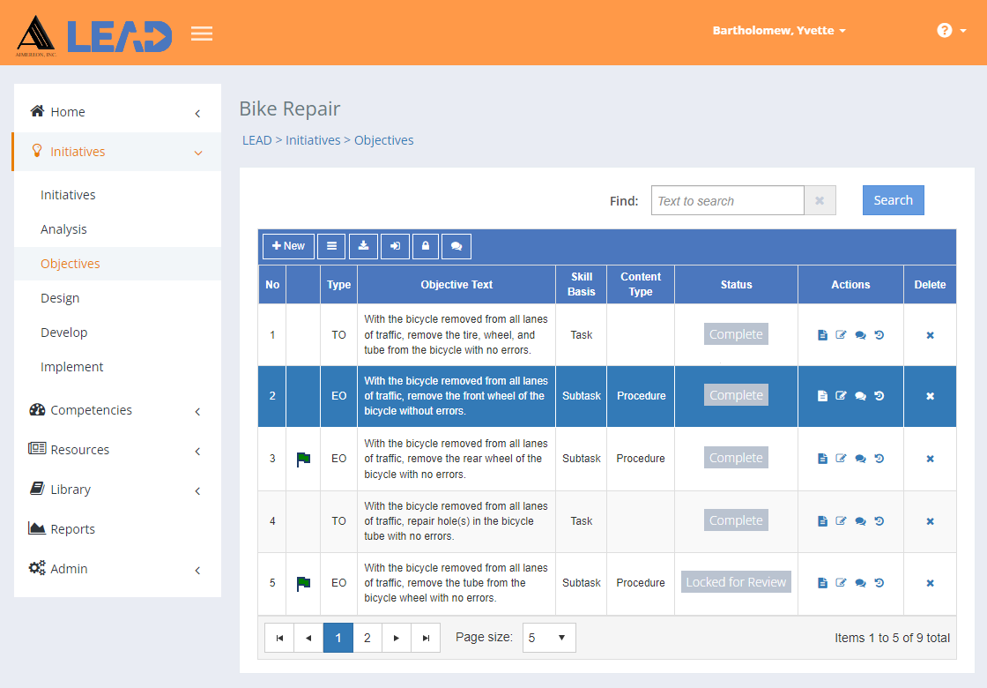Add a new objective with New
The width and height of the screenshot is (987, 688).
pos(288,246)
